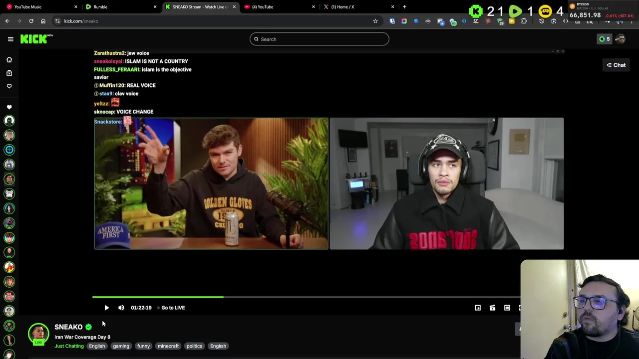Click the sneakoloyal username in chat overlay

coord(108,61)
